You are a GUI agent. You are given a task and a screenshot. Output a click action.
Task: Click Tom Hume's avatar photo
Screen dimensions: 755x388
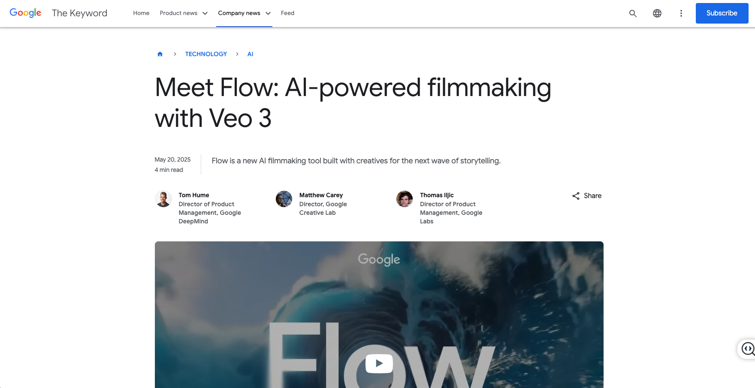click(x=163, y=199)
